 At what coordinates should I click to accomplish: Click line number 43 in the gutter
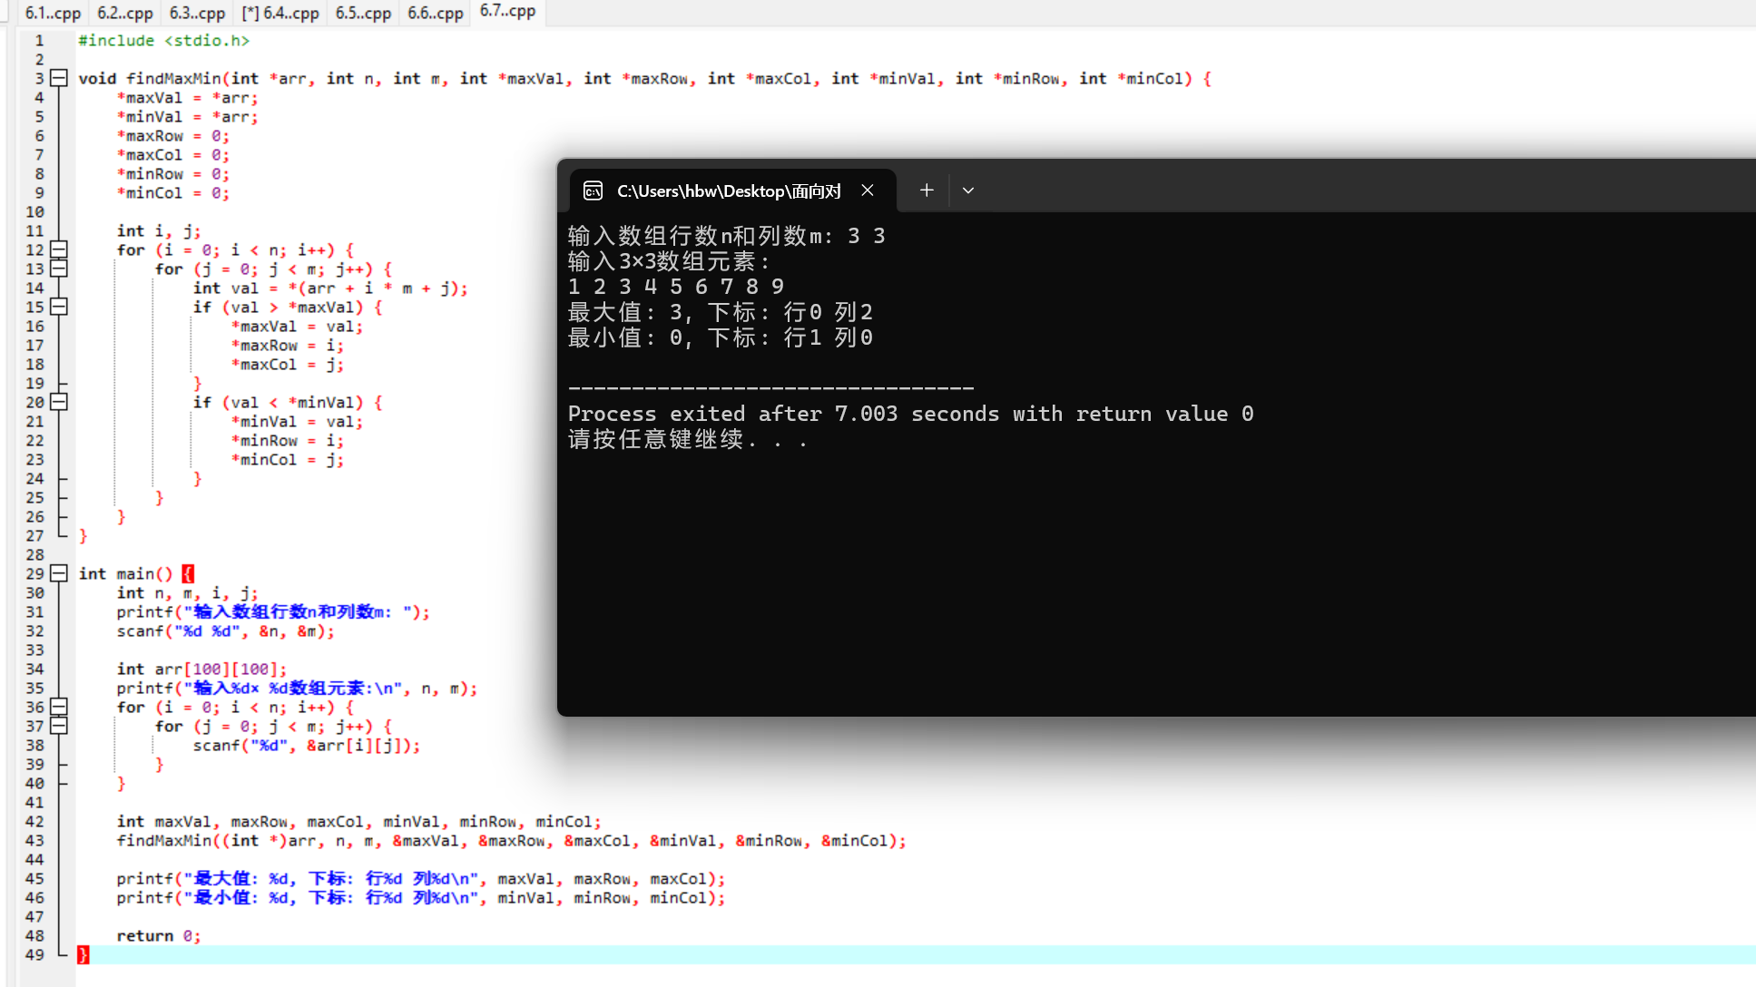pyautogui.click(x=34, y=840)
